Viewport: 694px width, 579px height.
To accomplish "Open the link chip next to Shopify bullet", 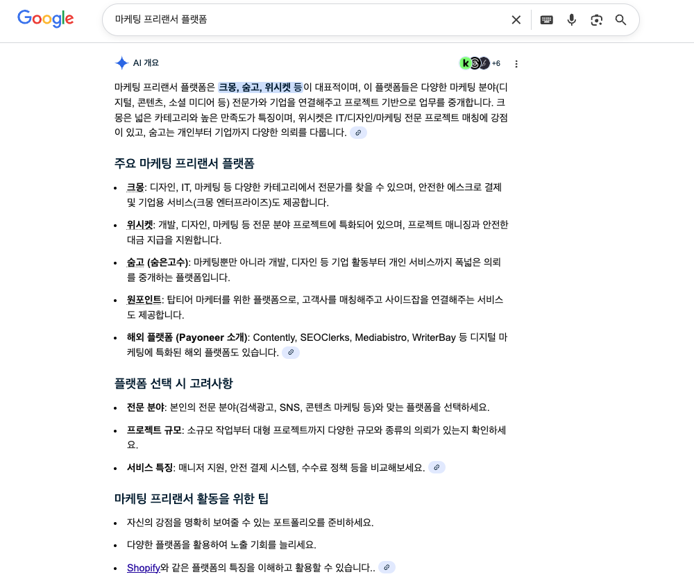I will pos(387,567).
